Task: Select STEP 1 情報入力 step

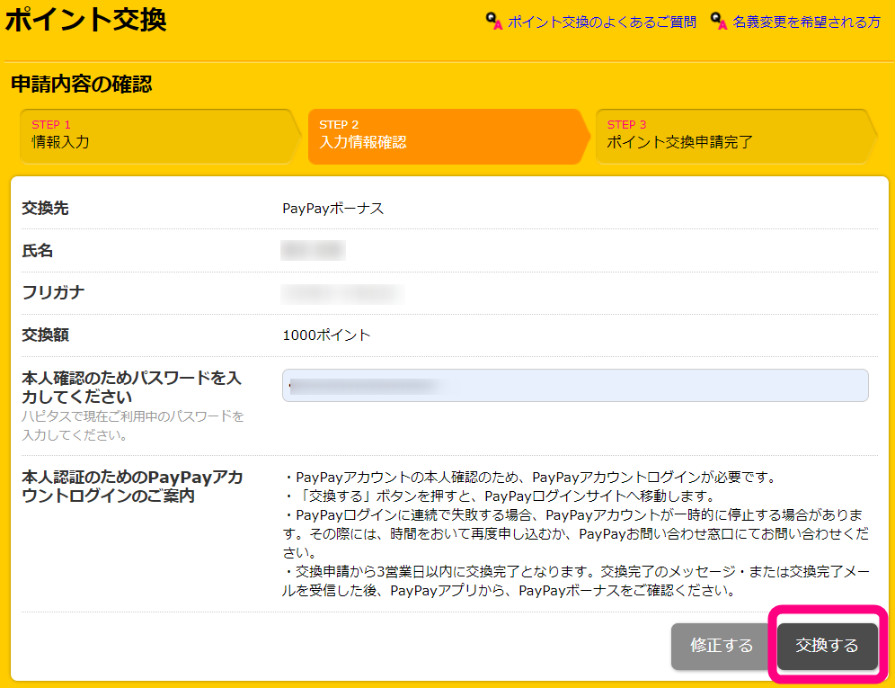Action: pos(160,137)
